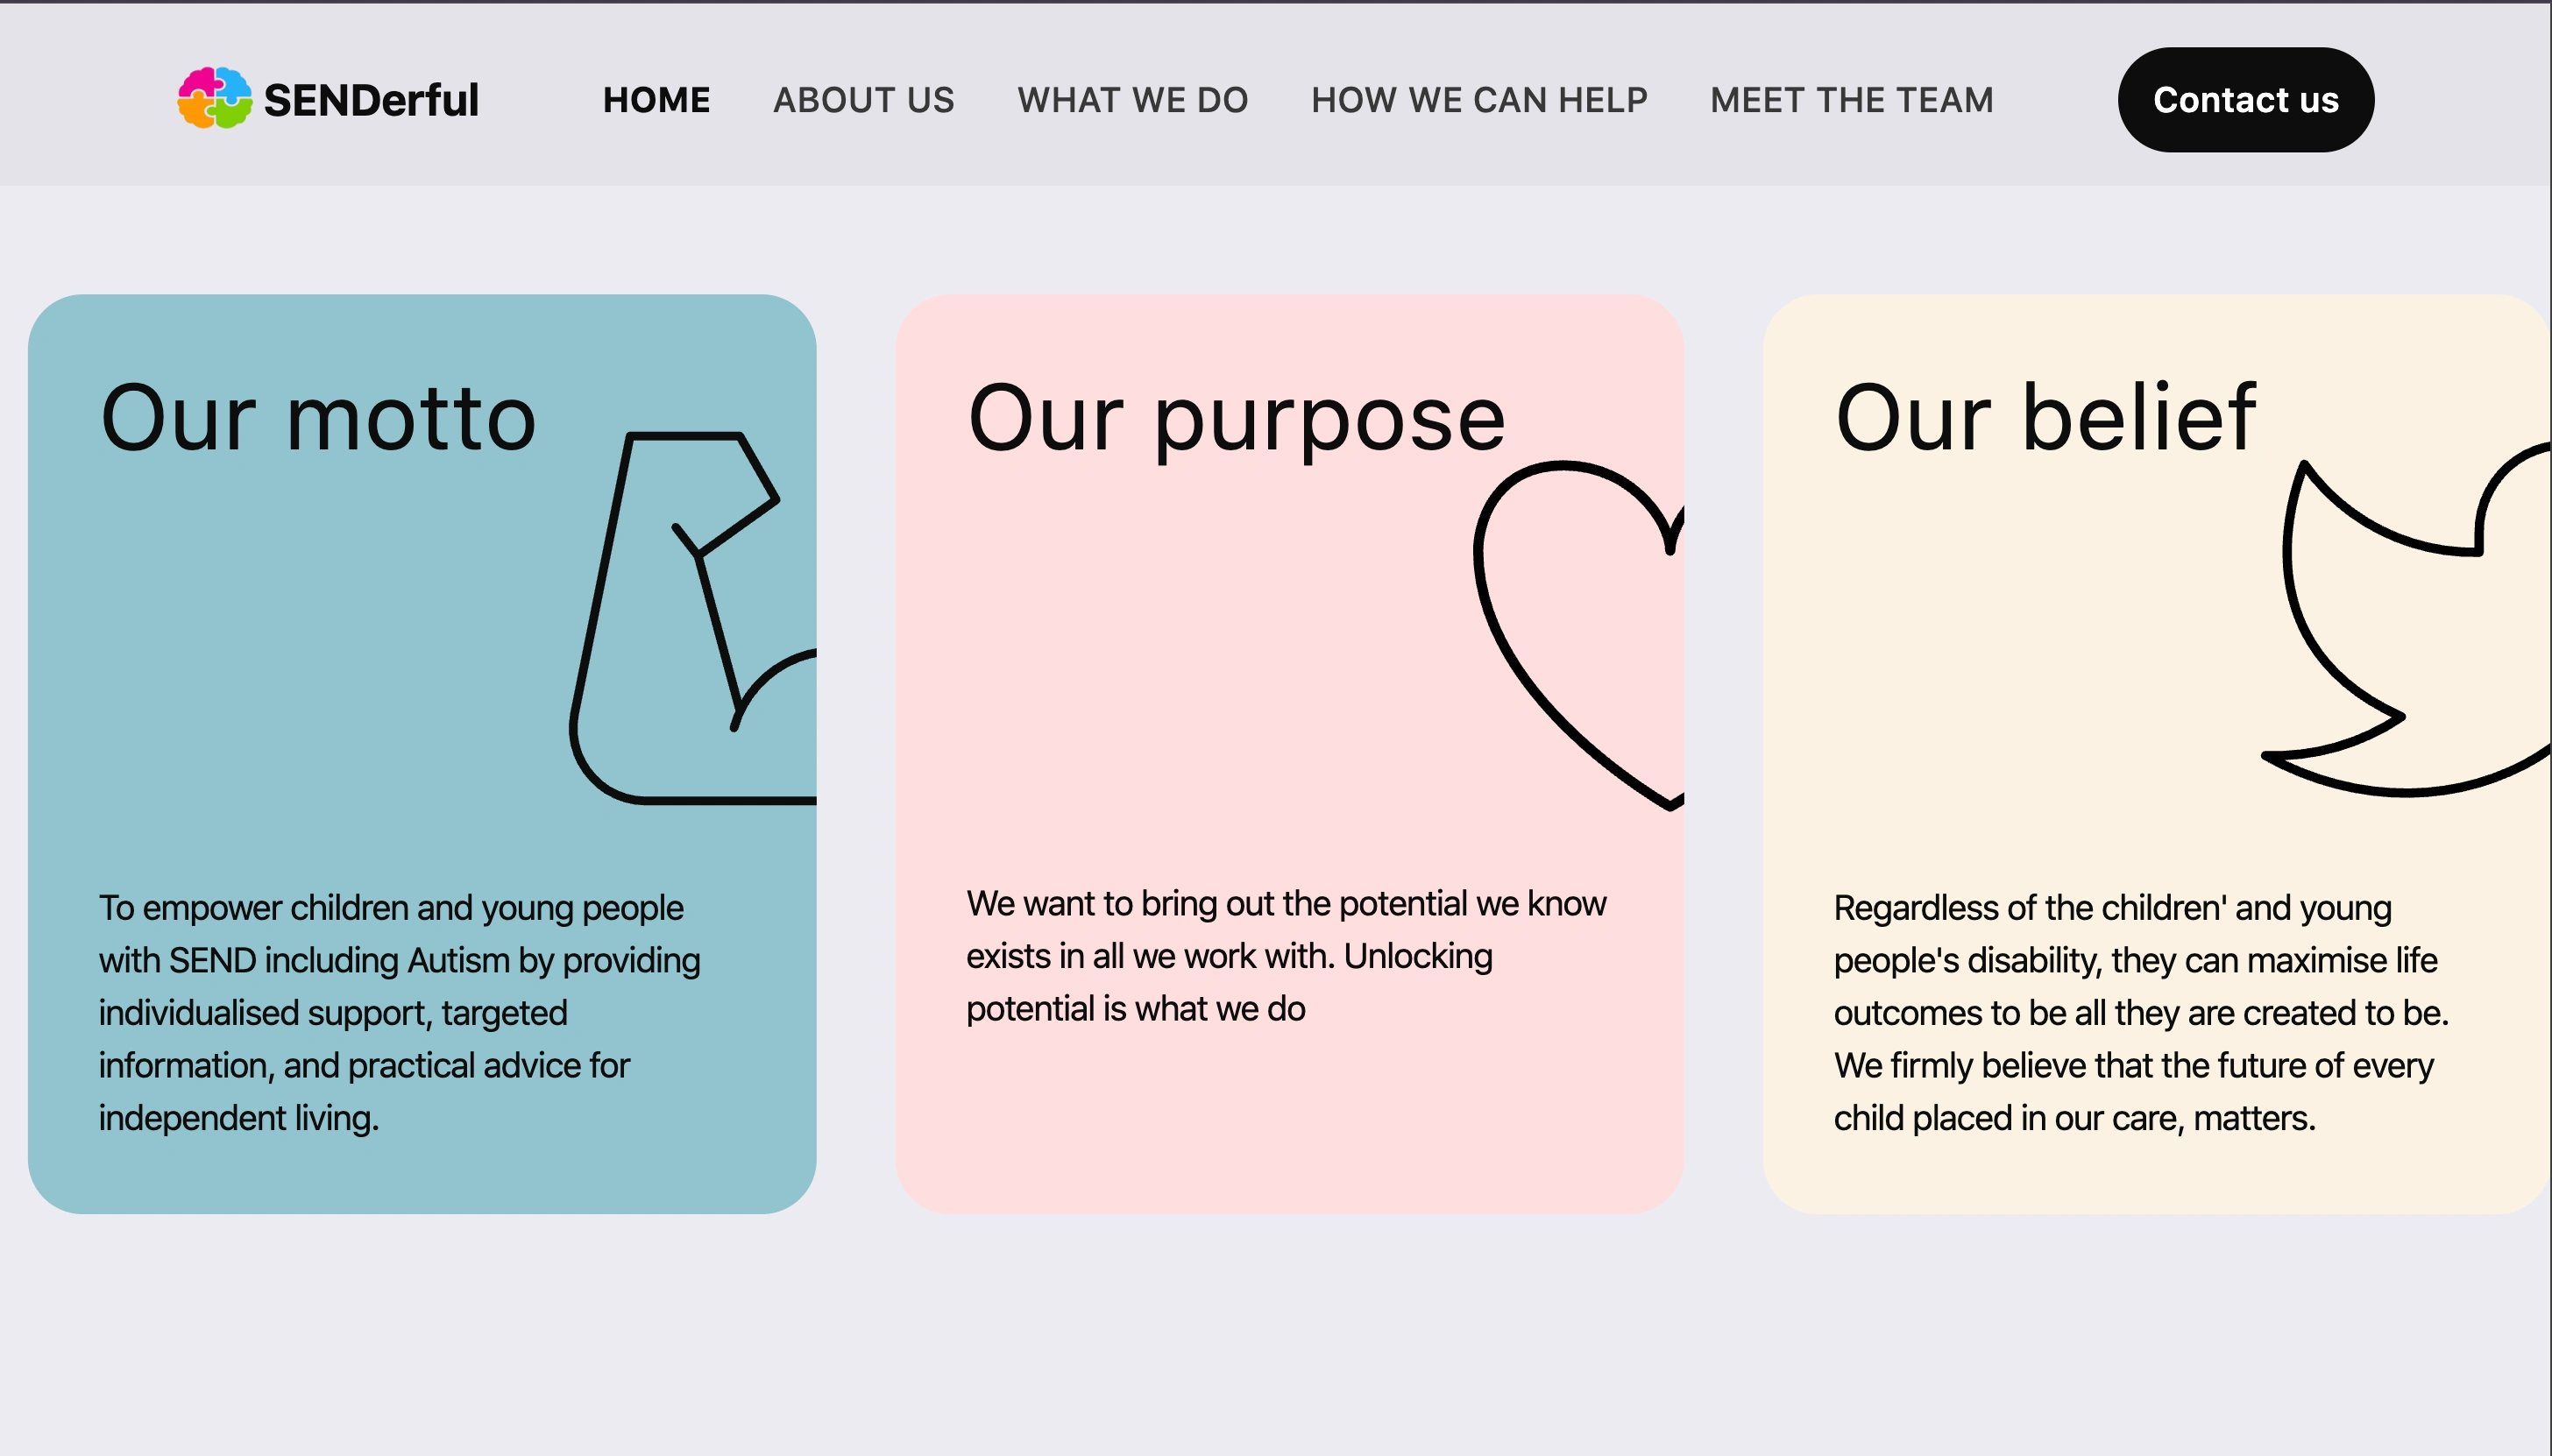This screenshot has width=2552, height=1456.
Task: Click the colorful brain puzzle logo icon
Action: [215, 98]
